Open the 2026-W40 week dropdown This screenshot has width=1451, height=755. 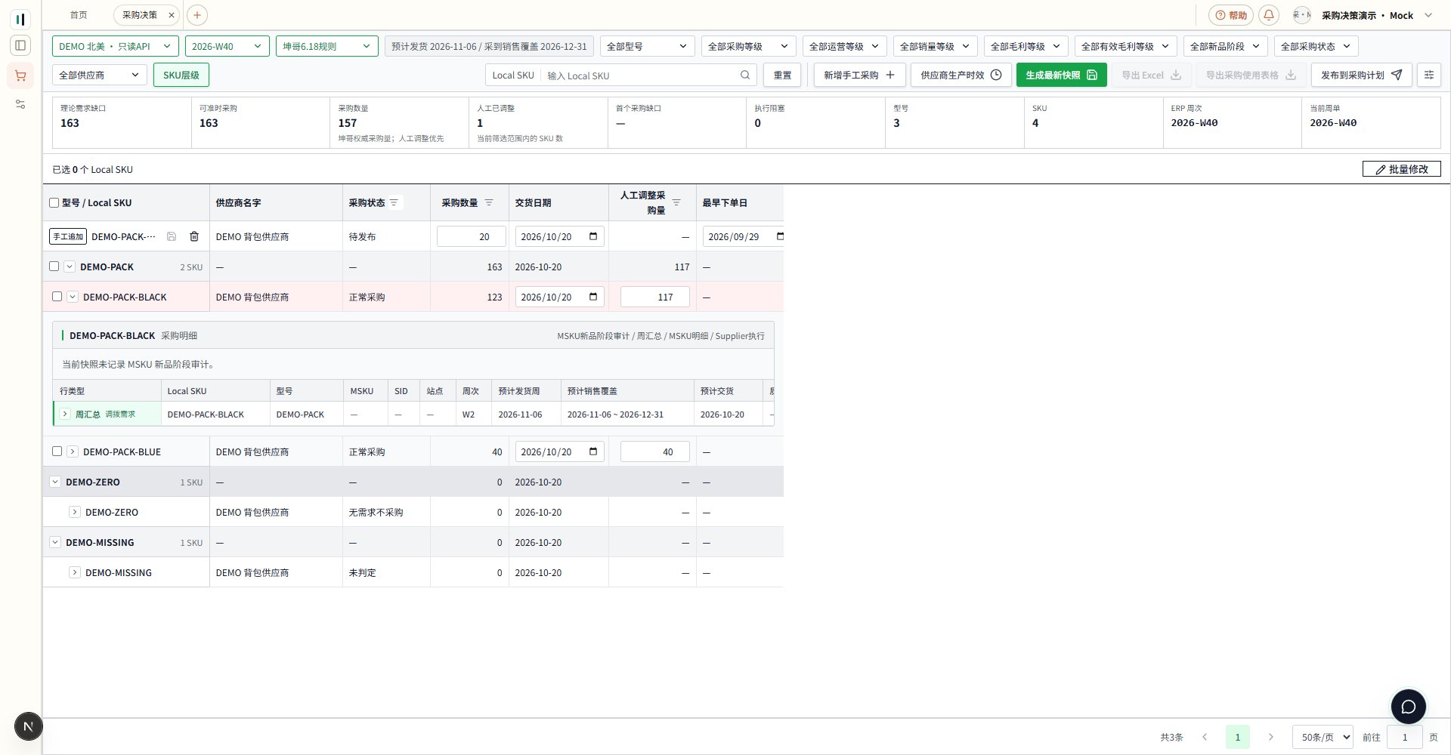[227, 46]
